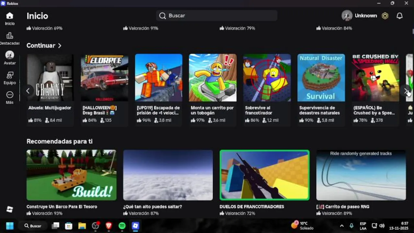Click the Abuela: Multijugador title
Viewport: 414px width, 233px height.
[50, 108]
